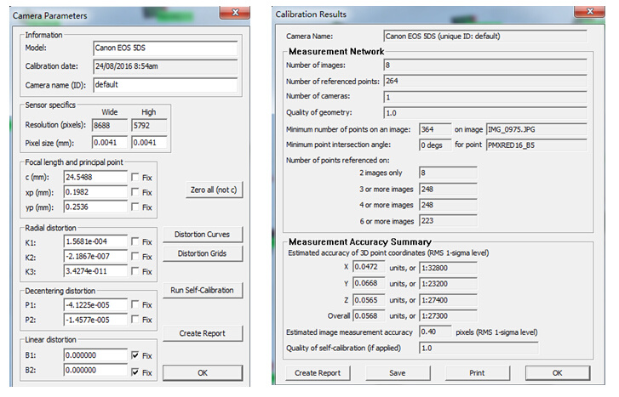The width and height of the screenshot is (619, 397).
Task: Close the Camera Parameters dialog
Action: point(228,11)
